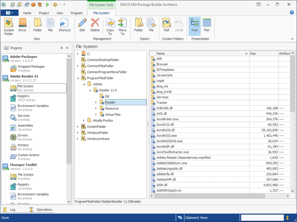Click the Projects panel vertical scrollbar
The width and height of the screenshot is (297, 222).
click(x=69, y=111)
